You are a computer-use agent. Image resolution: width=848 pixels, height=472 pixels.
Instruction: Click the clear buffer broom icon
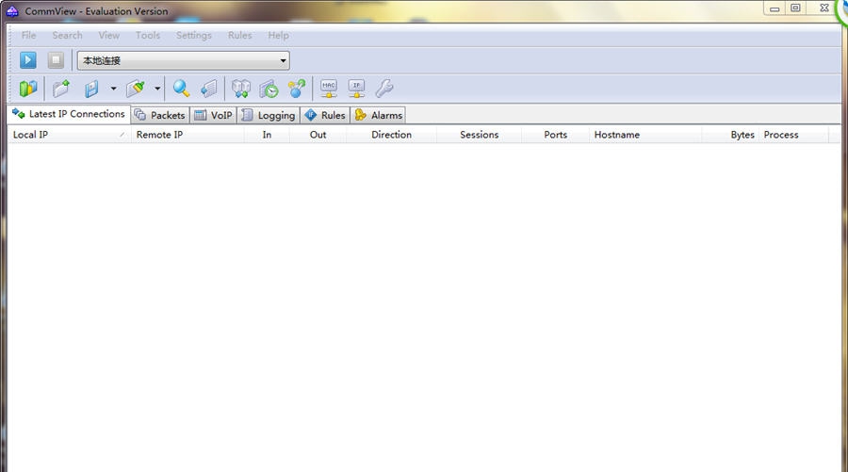click(135, 89)
